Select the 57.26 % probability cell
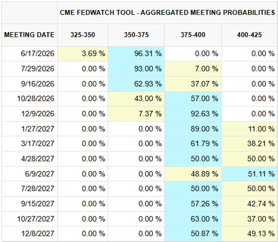Image resolution: width=278 pixels, height=242 pixels. point(193,204)
